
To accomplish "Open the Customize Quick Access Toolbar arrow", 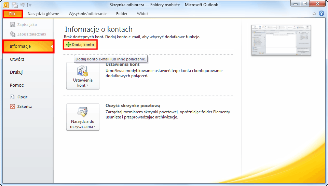I will coord(30,5).
